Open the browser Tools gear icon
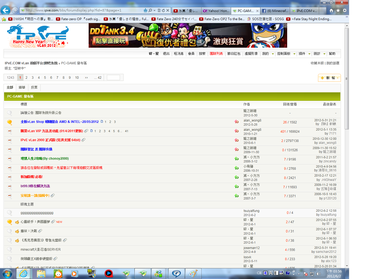 pyautogui.click(x=345, y=10)
